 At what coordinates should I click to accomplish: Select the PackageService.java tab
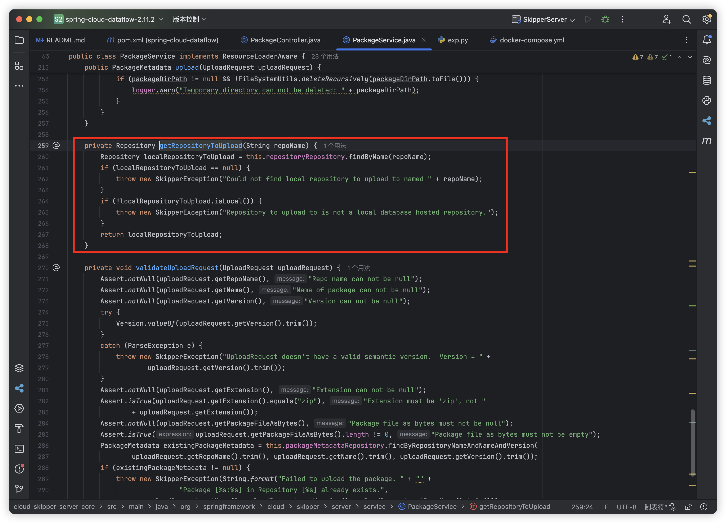(x=384, y=40)
